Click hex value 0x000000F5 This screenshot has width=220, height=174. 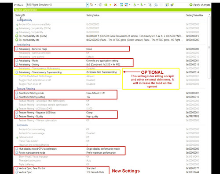(x=193, y=36)
